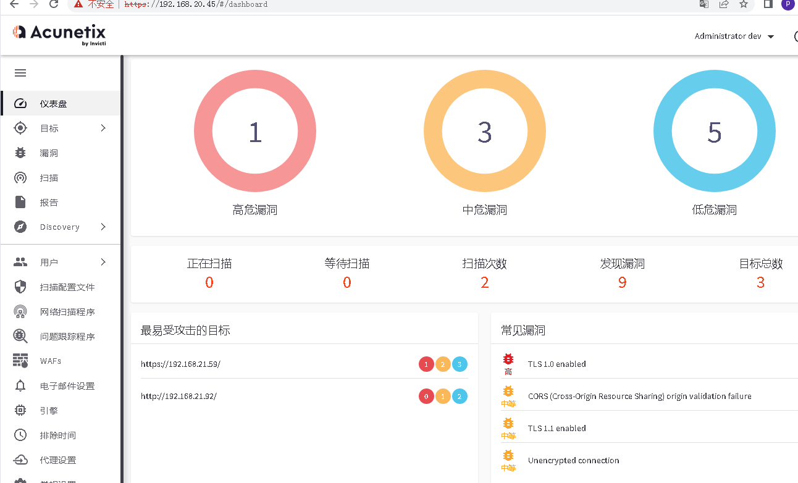
Task: Click the 扫描 radar icon in sidebar
Action: tap(20, 178)
